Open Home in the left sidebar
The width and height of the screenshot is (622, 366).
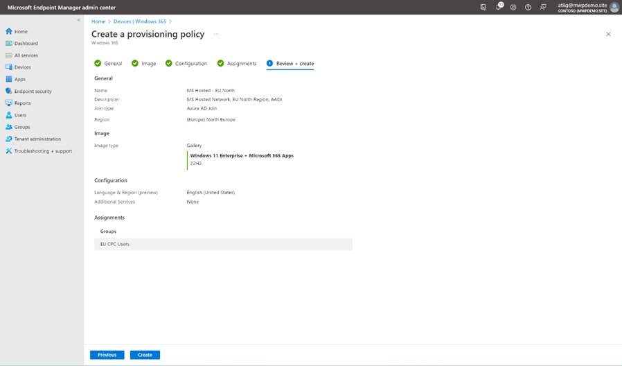coord(17,31)
